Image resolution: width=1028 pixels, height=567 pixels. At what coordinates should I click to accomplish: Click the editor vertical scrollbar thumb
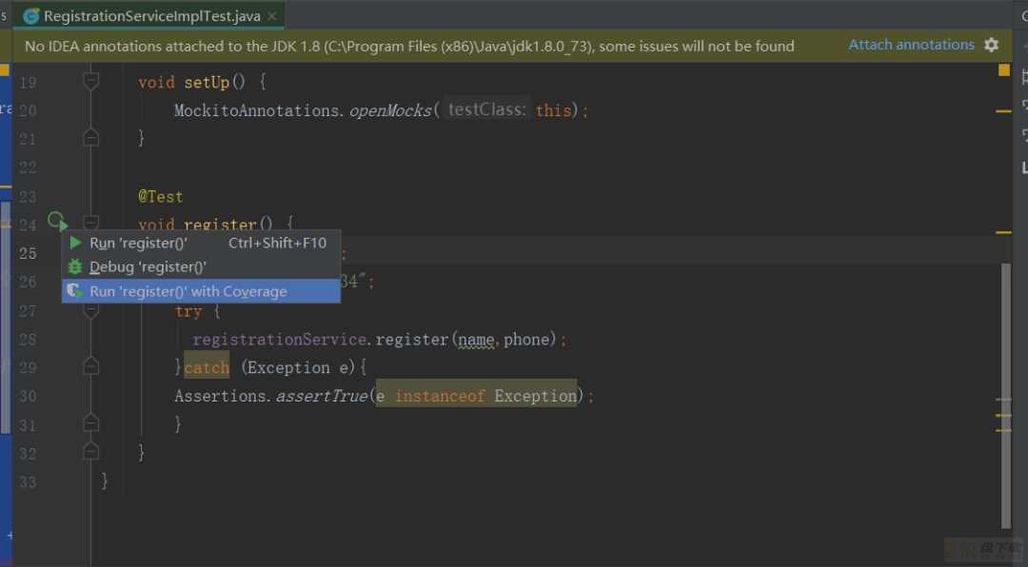(1006, 395)
